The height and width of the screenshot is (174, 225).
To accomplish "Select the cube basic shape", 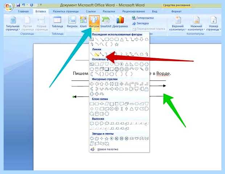I will click(x=102, y=69).
